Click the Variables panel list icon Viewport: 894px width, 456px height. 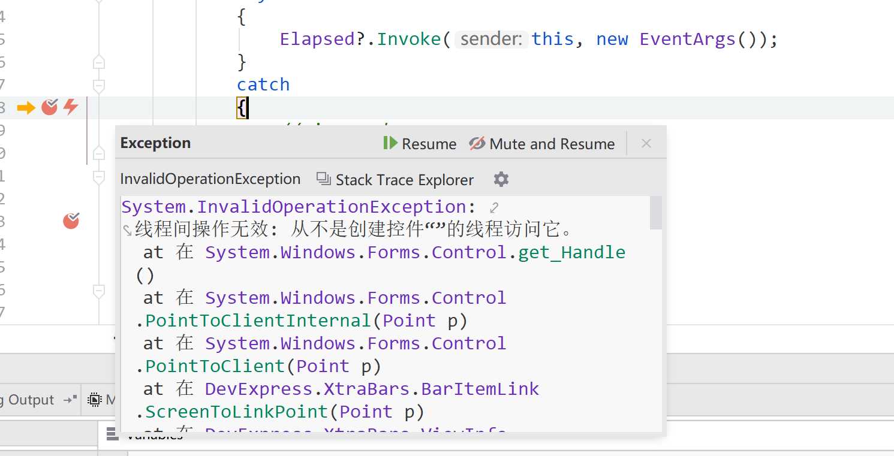(x=112, y=434)
